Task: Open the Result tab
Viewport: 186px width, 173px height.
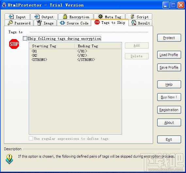Action: [x=141, y=23]
